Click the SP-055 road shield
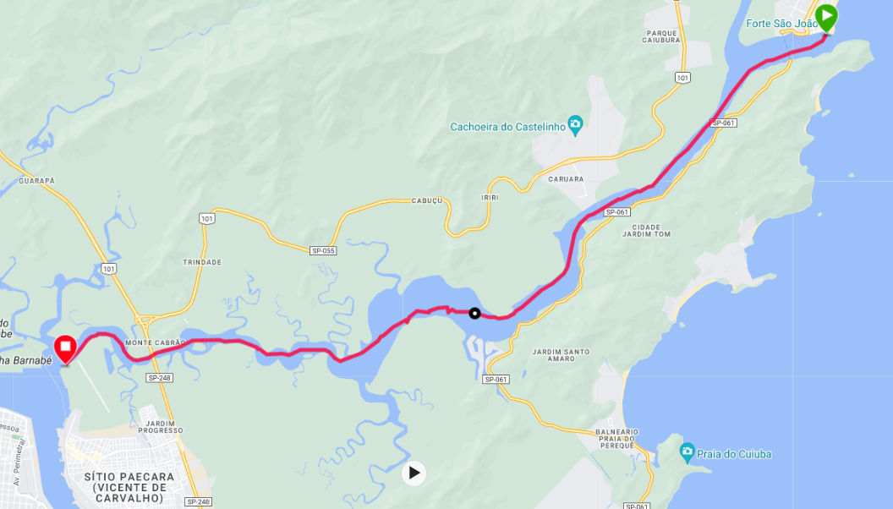 (323, 250)
